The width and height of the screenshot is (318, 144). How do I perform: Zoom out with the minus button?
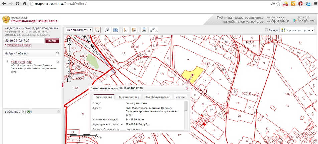click(69, 80)
